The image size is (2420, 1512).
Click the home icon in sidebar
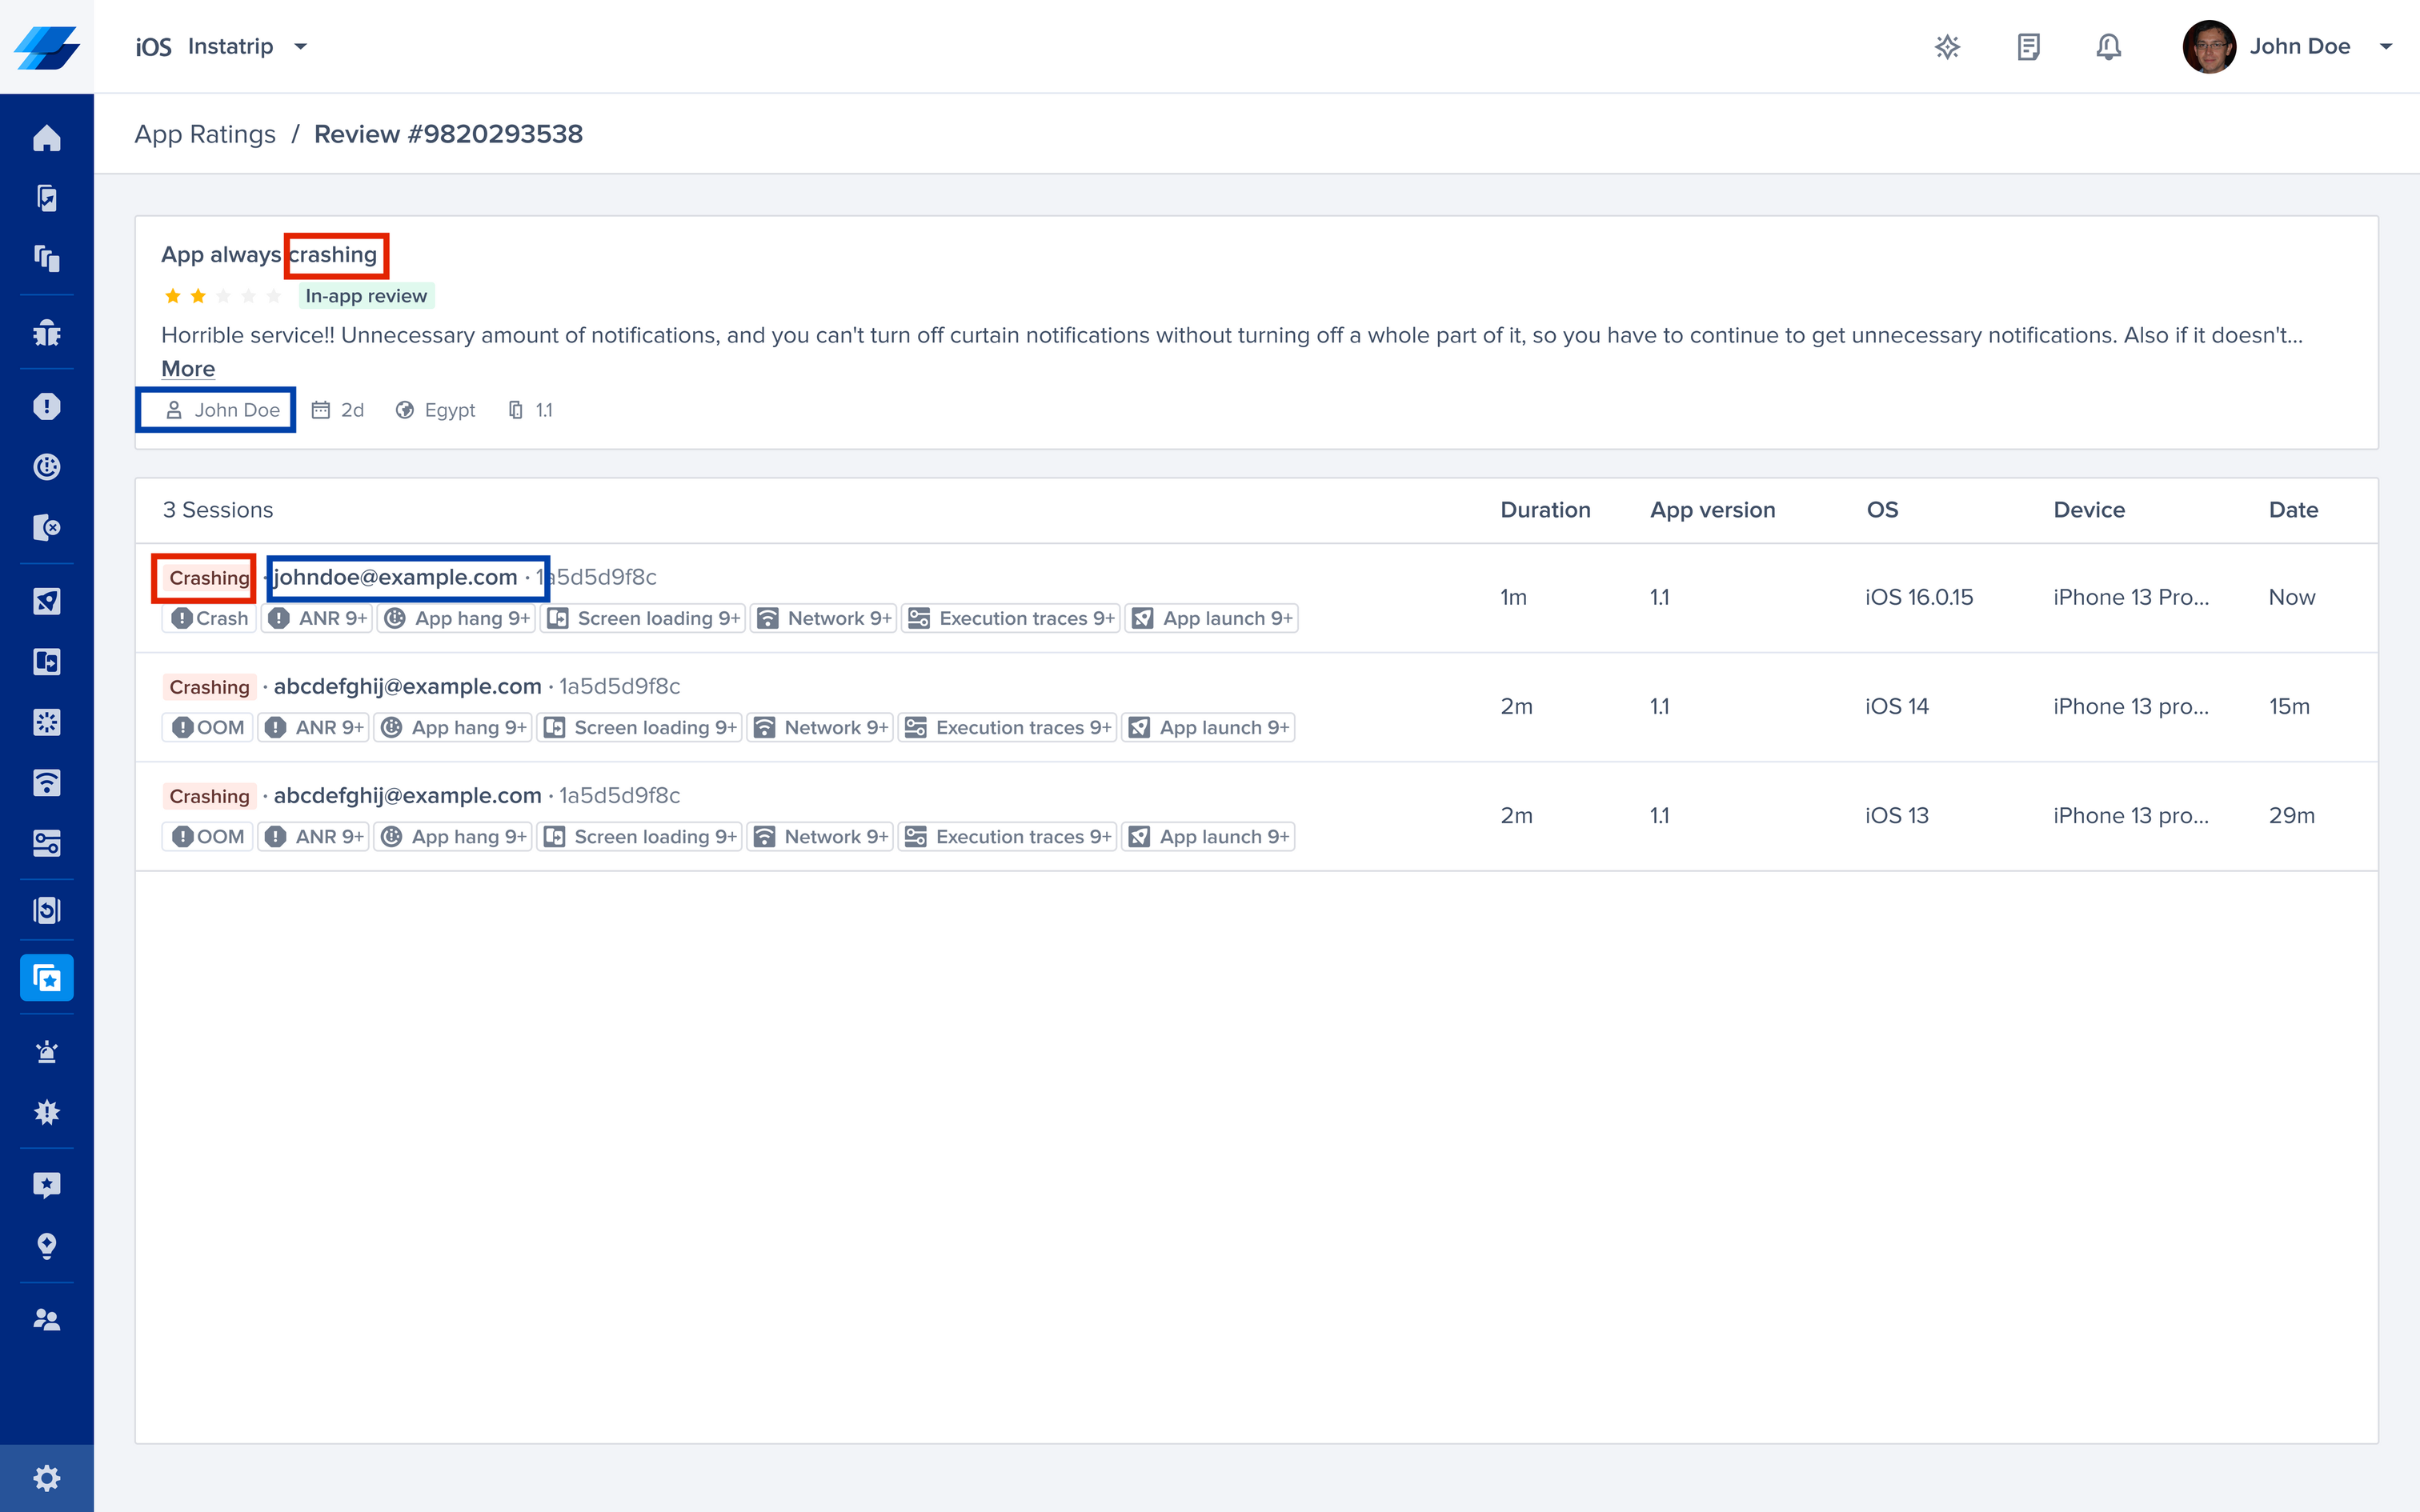pos(46,138)
